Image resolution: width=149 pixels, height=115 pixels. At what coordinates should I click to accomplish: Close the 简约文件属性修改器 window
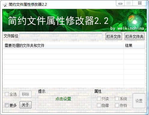tap(140, 3)
